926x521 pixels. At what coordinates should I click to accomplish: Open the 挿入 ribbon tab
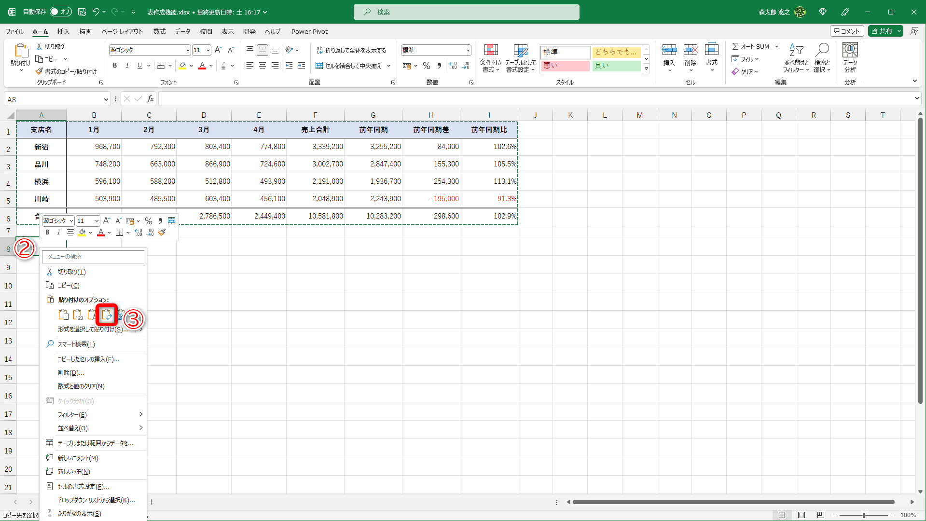[64, 31]
